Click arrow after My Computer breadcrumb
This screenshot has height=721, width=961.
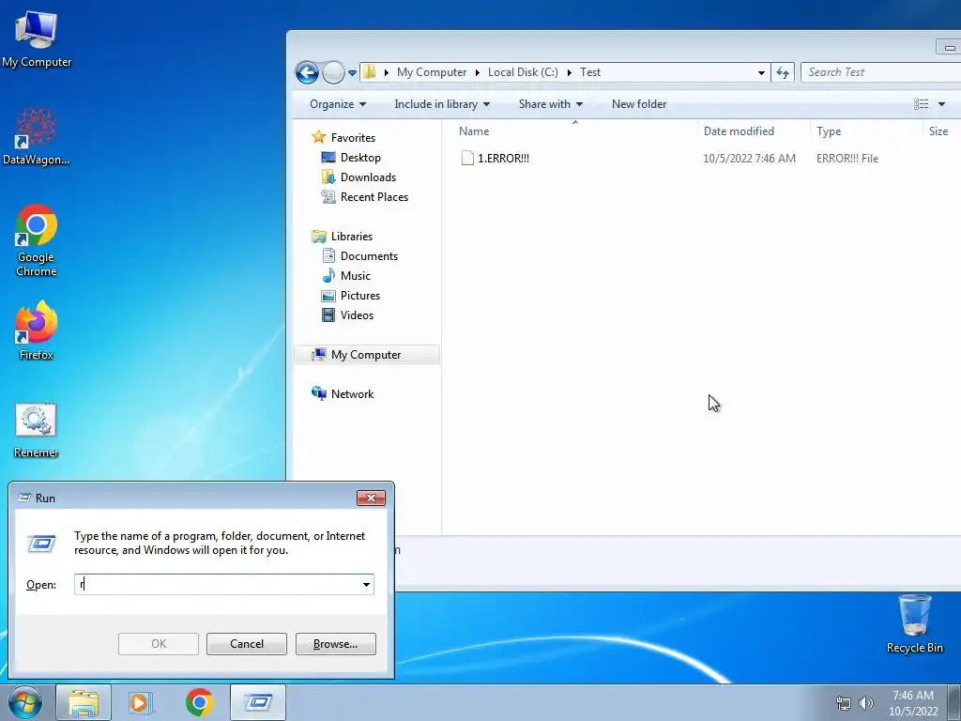478,72
